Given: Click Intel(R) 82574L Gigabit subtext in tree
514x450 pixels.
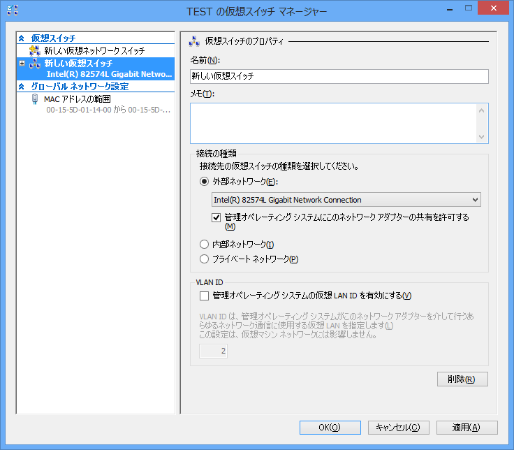Looking at the screenshot, I should click(109, 75).
